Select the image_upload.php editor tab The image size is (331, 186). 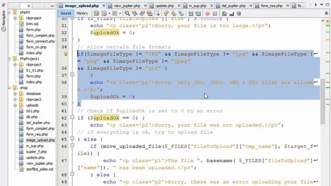82,6
